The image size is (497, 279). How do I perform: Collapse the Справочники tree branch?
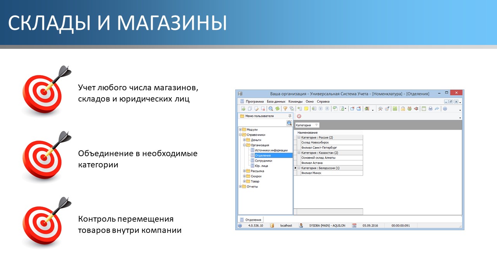240,134
